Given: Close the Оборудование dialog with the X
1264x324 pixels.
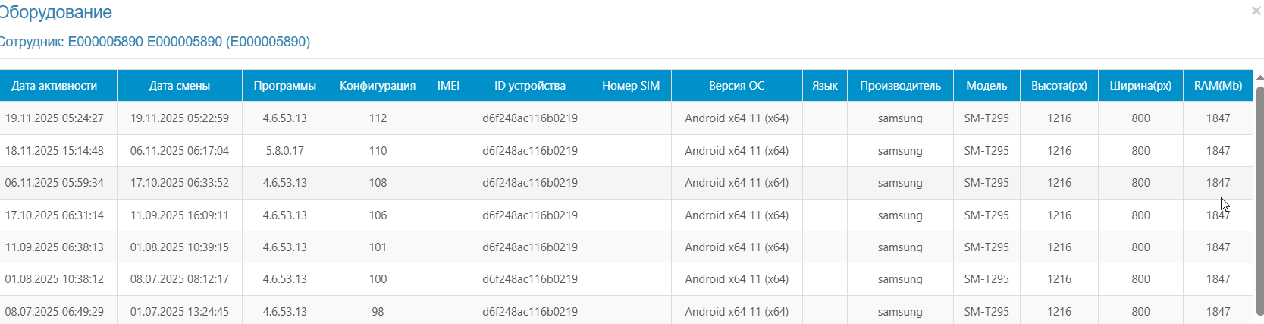Looking at the screenshot, I should click(x=1256, y=11).
